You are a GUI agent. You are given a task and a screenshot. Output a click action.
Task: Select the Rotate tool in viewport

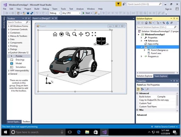tap(87, 34)
